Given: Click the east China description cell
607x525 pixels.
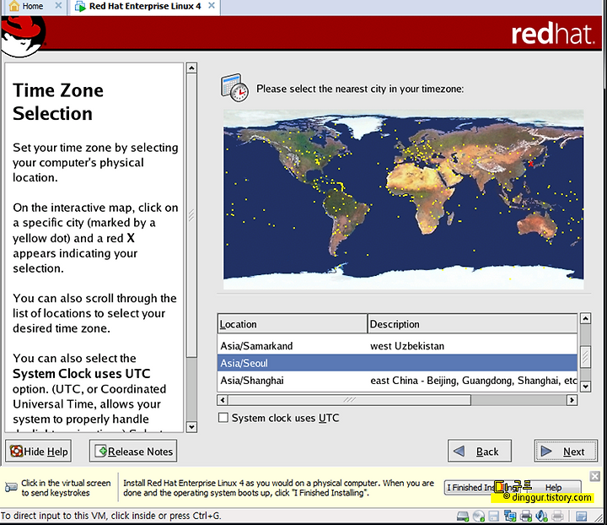Looking at the screenshot, I should pyautogui.click(x=473, y=381).
